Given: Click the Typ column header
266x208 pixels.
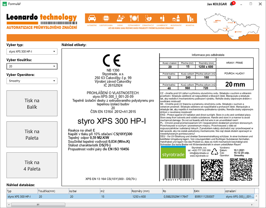Looking at the screenshot, I should pos(22,191).
